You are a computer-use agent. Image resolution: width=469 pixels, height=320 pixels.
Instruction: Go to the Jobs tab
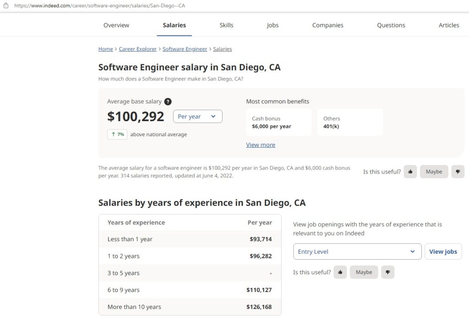[273, 26]
